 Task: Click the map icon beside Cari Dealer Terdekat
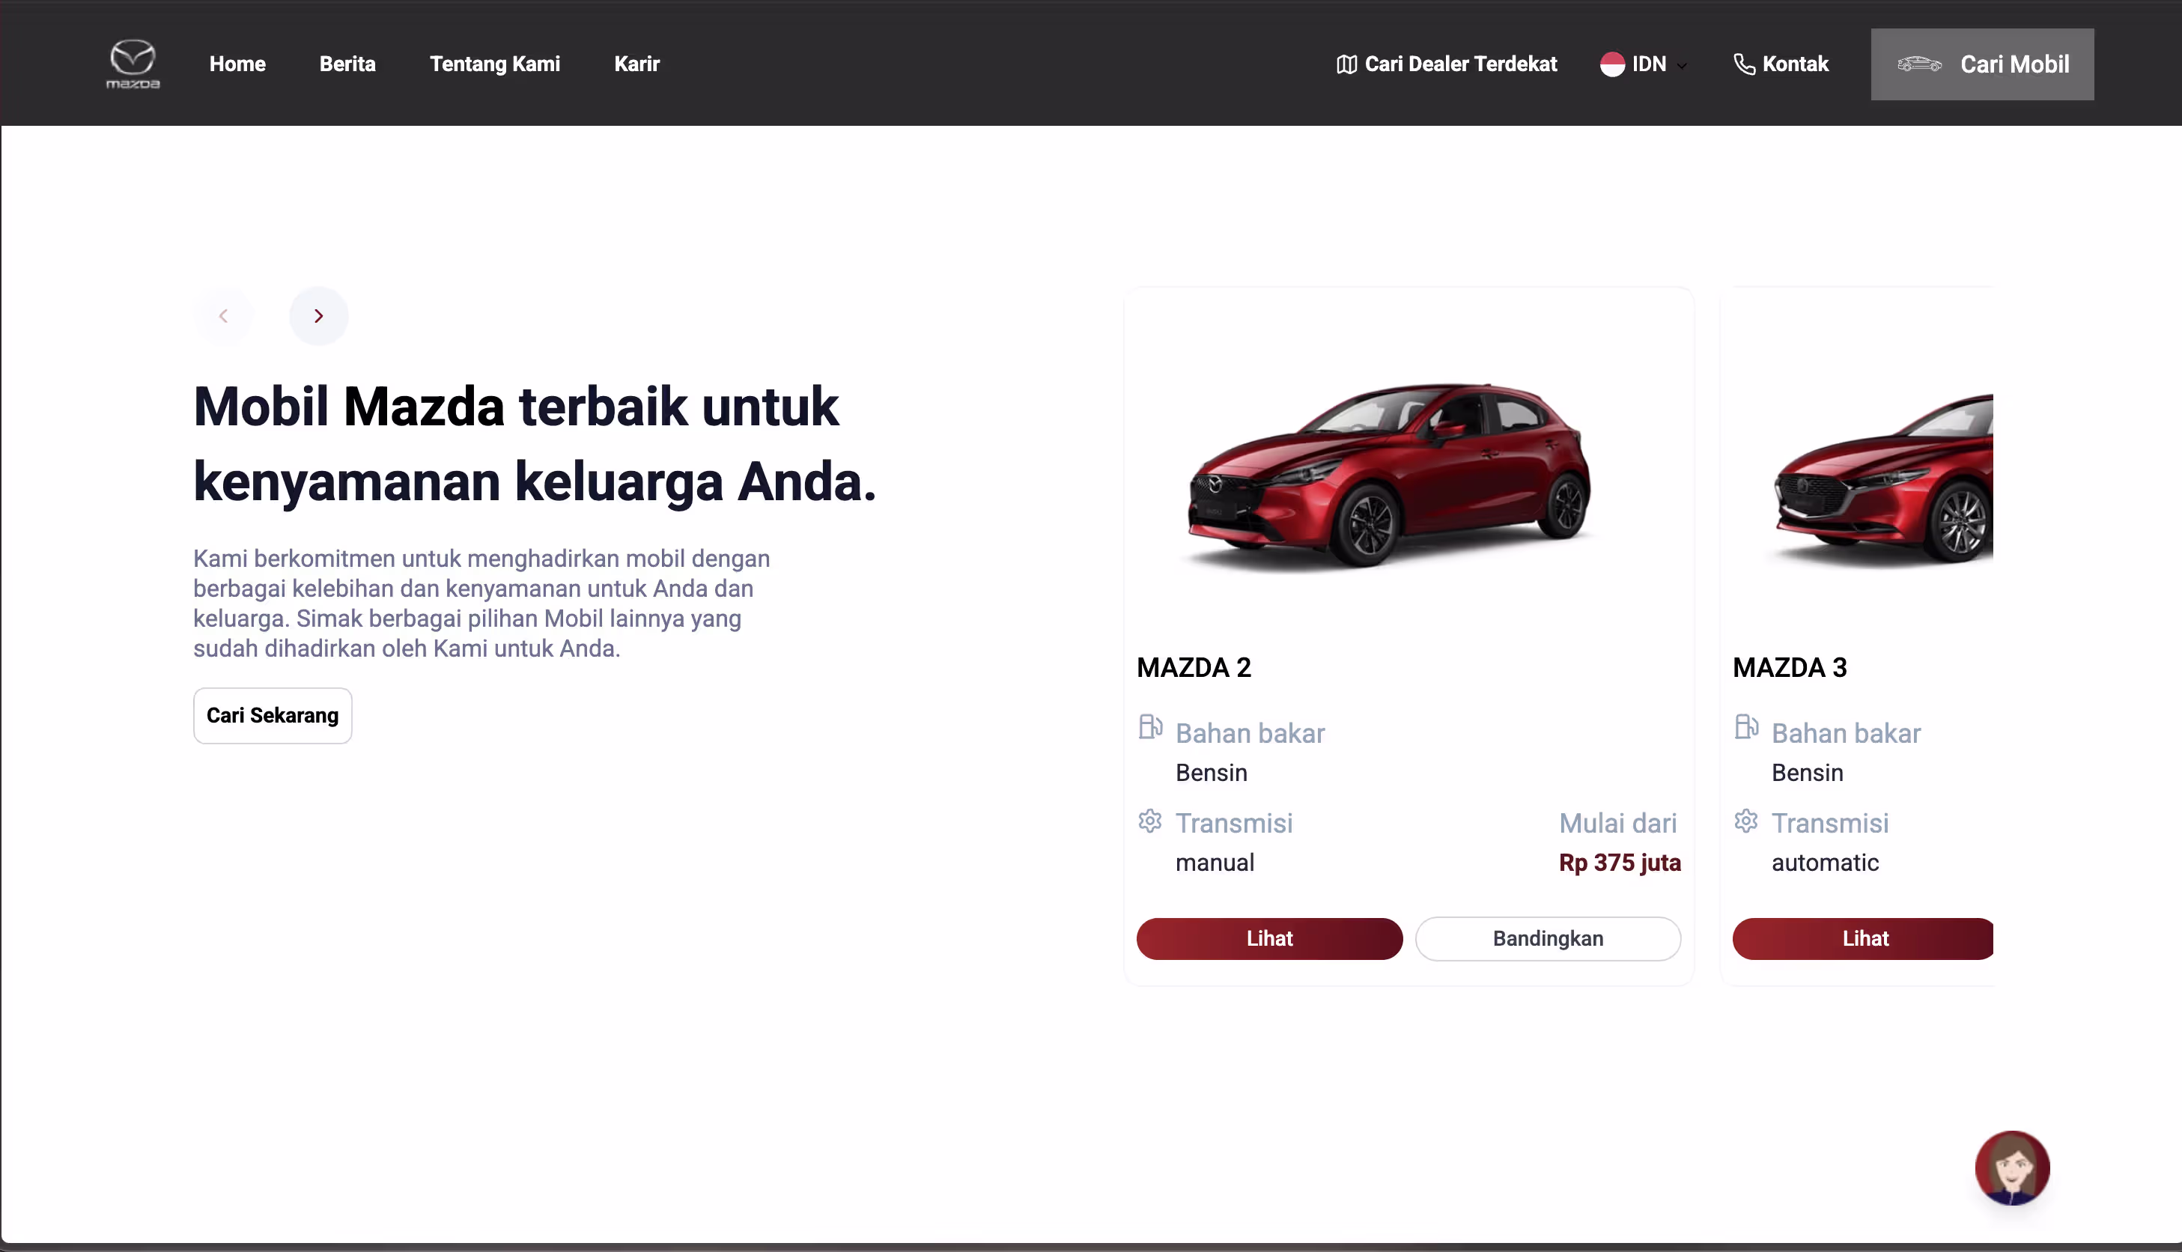(1346, 64)
